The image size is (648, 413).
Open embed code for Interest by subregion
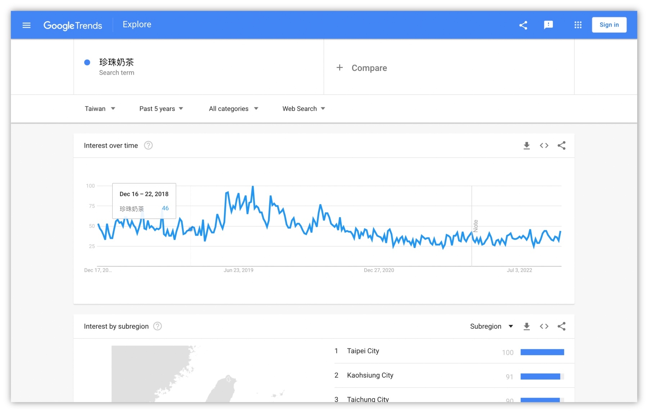544,326
